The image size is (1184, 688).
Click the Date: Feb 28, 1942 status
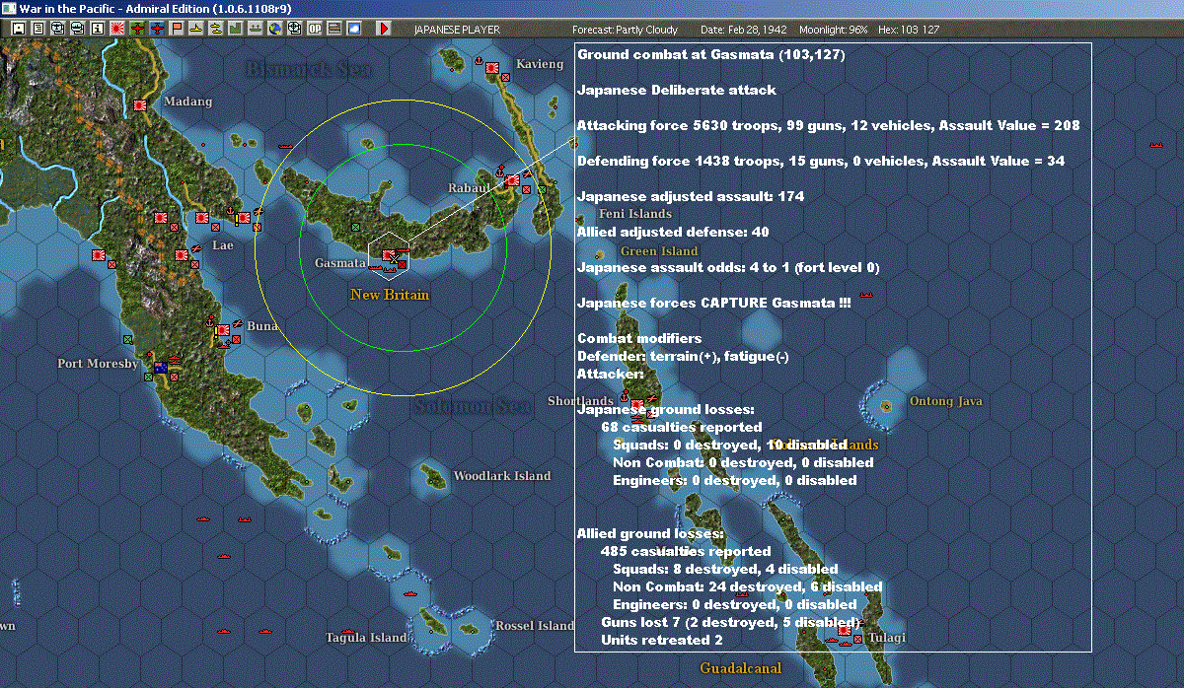(742, 30)
